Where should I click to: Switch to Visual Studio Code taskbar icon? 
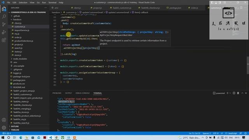pos(51,137)
